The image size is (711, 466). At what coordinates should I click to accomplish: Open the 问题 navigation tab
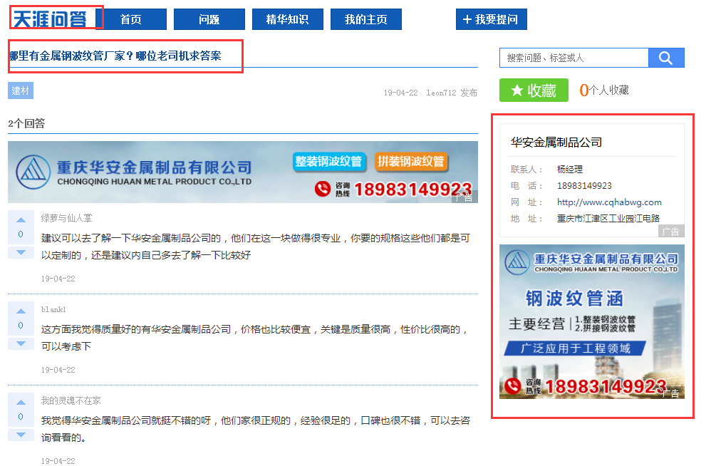[x=209, y=19]
